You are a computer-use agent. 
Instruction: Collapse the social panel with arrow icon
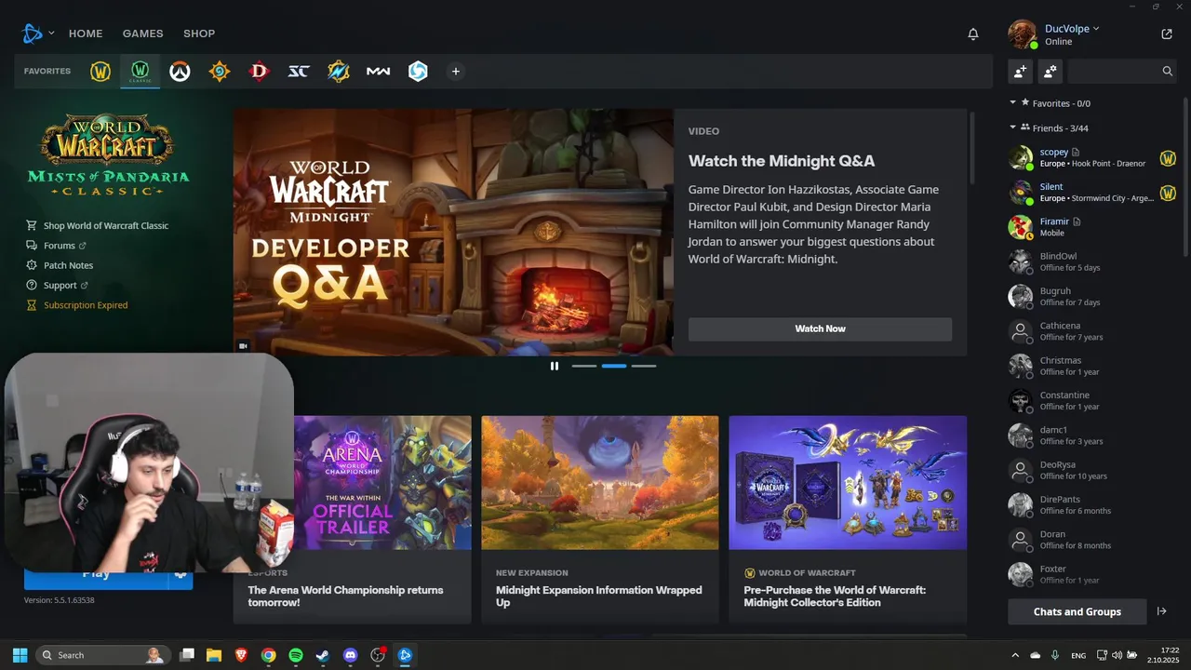click(1162, 611)
